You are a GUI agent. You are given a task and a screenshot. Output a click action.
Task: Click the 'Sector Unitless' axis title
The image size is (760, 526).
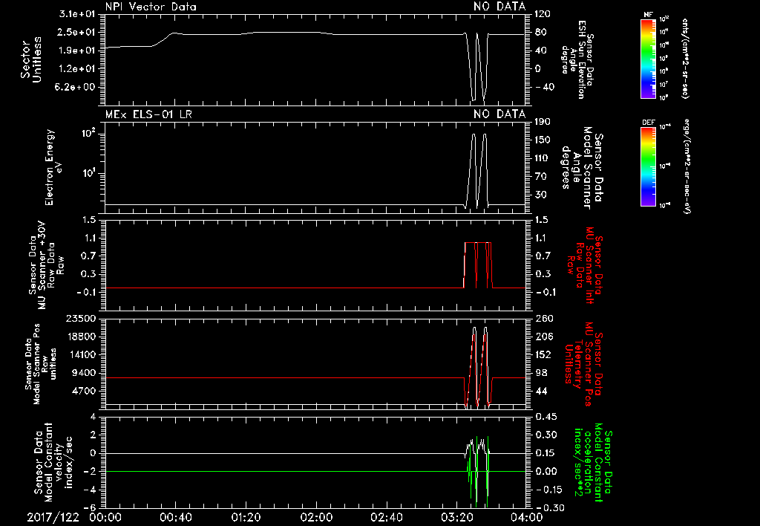tap(31, 59)
